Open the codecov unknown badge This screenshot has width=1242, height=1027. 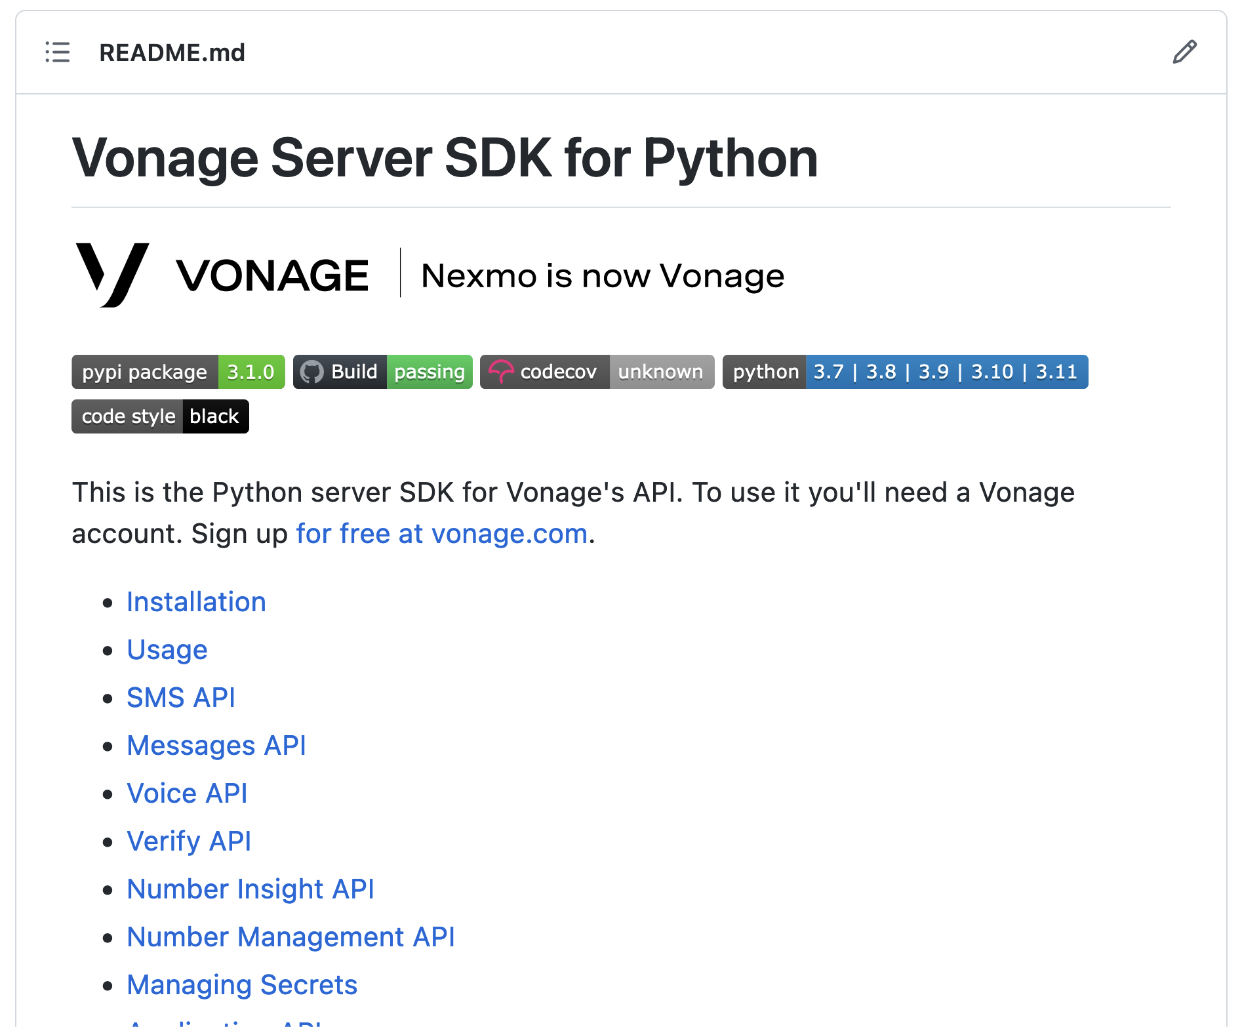coord(597,372)
